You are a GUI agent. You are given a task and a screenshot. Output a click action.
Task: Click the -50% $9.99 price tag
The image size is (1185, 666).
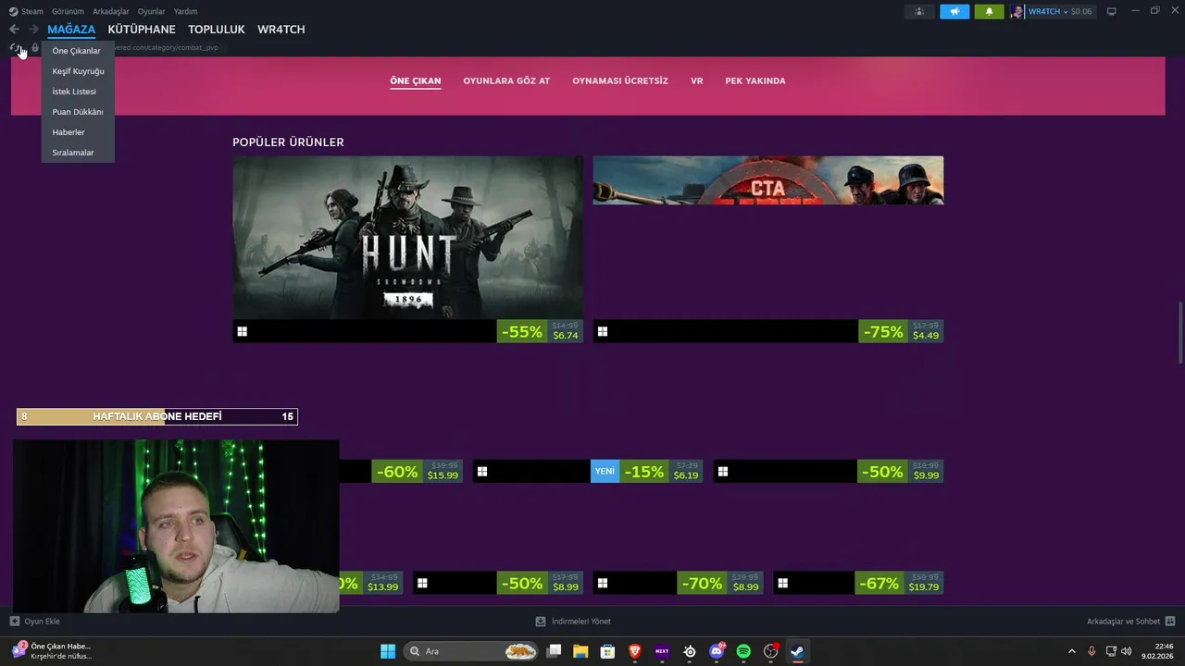pyautogui.click(x=901, y=472)
